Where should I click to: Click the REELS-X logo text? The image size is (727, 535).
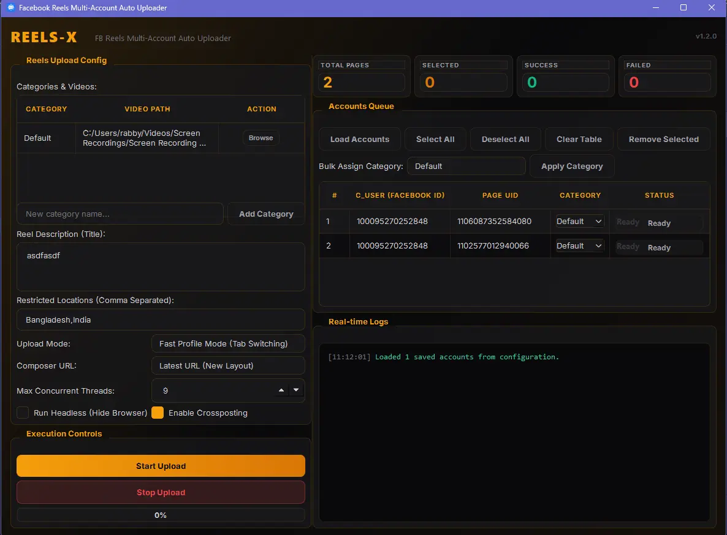tap(44, 37)
